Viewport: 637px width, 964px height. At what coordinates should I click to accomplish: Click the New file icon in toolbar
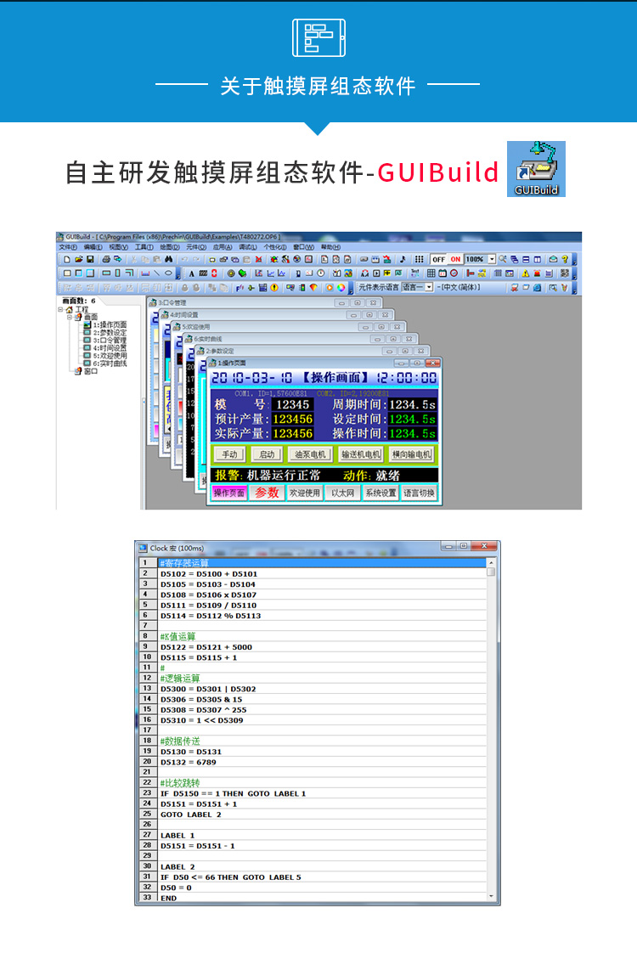click(68, 259)
